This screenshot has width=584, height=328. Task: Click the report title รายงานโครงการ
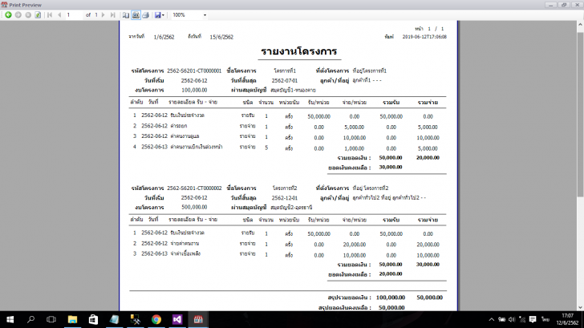pyautogui.click(x=299, y=51)
